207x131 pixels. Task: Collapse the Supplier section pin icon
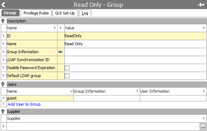click(x=3, y=111)
